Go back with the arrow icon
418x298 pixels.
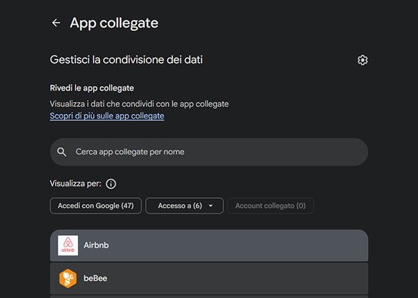pyautogui.click(x=56, y=23)
